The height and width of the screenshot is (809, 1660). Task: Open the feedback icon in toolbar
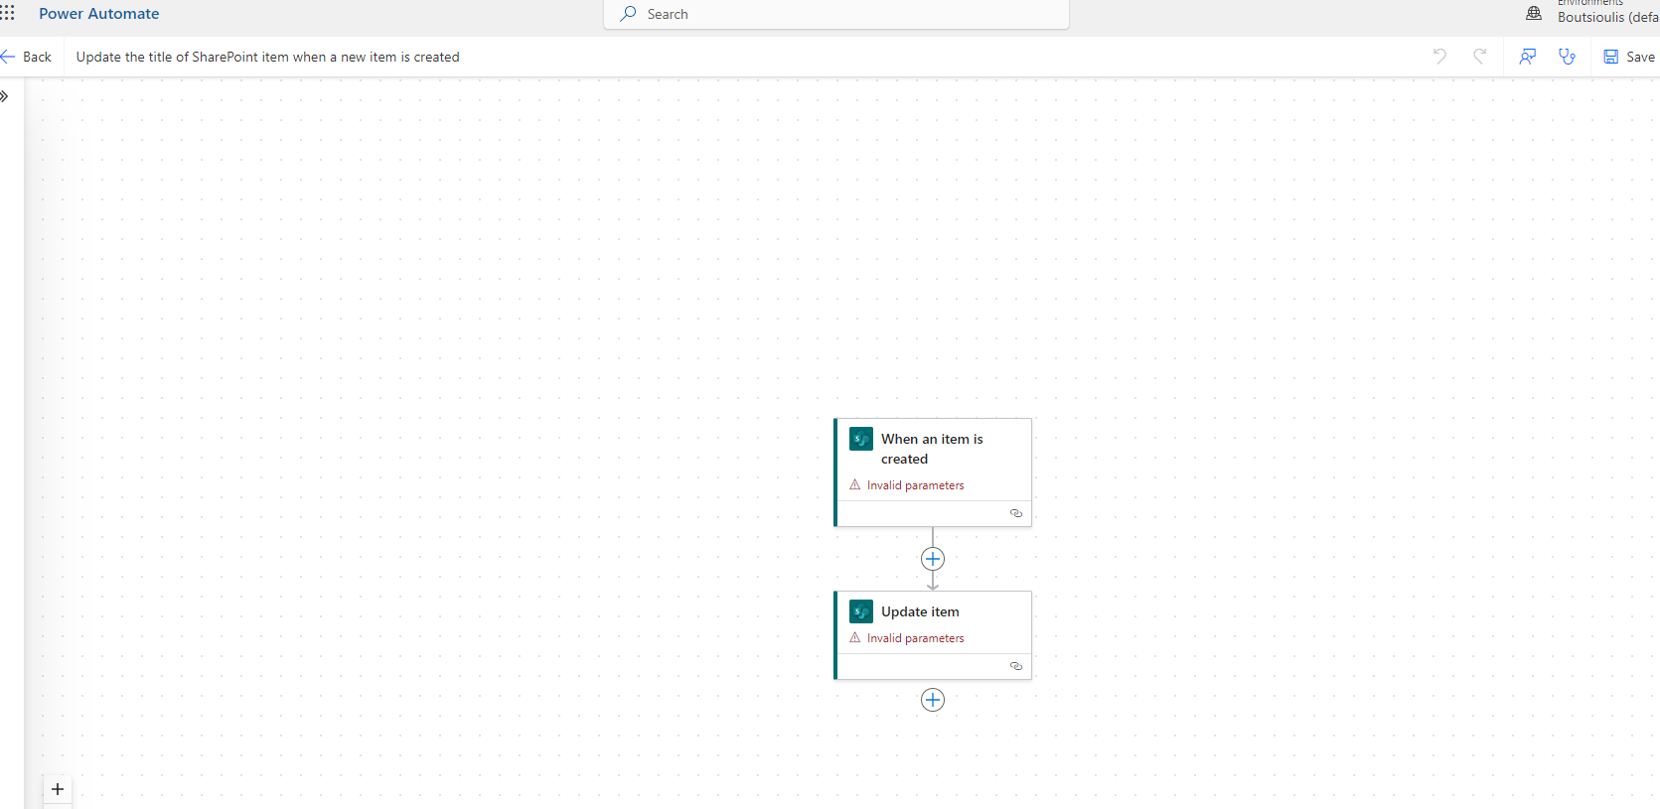(x=1528, y=57)
